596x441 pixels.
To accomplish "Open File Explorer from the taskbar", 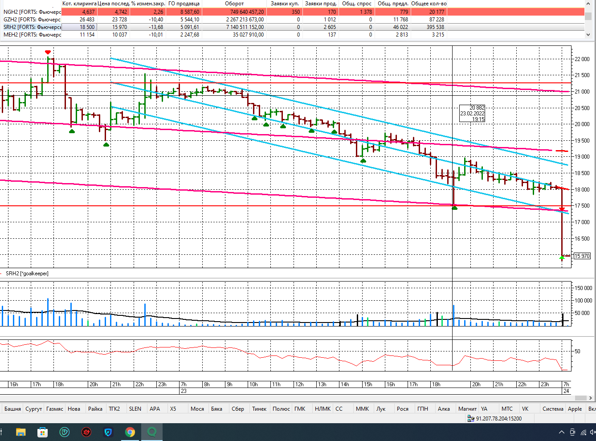I will pyautogui.click(x=20, y=432).
